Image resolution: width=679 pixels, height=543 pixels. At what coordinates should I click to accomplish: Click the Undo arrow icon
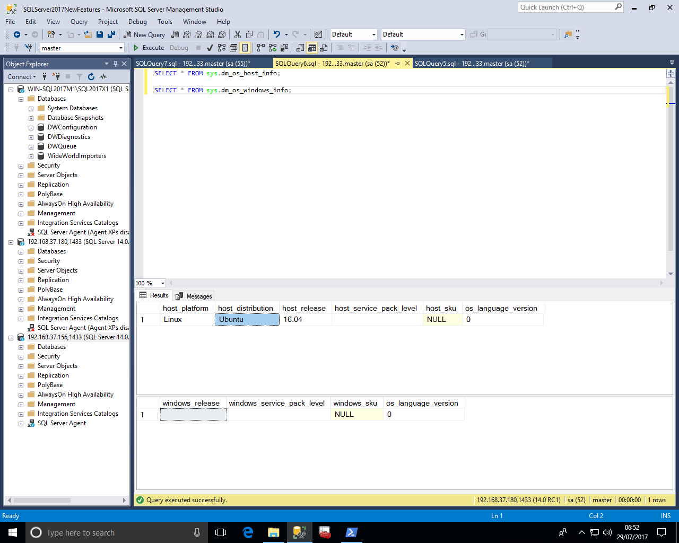[x=276, y=34]
